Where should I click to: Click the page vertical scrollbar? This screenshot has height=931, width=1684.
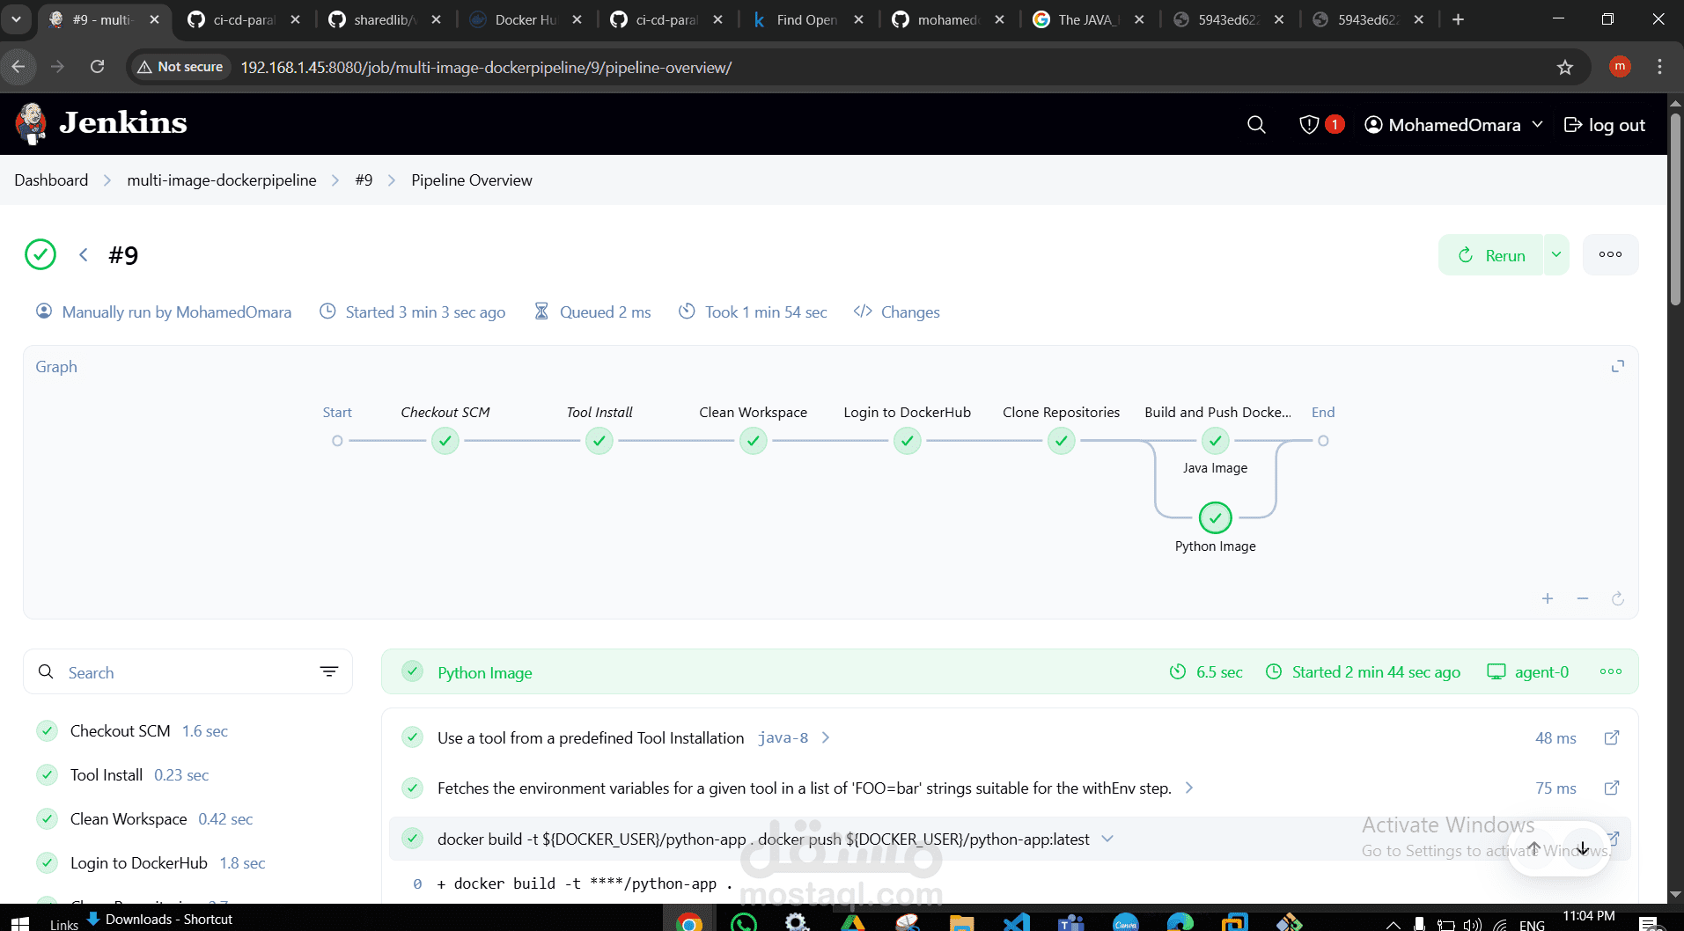point(1675,211)
